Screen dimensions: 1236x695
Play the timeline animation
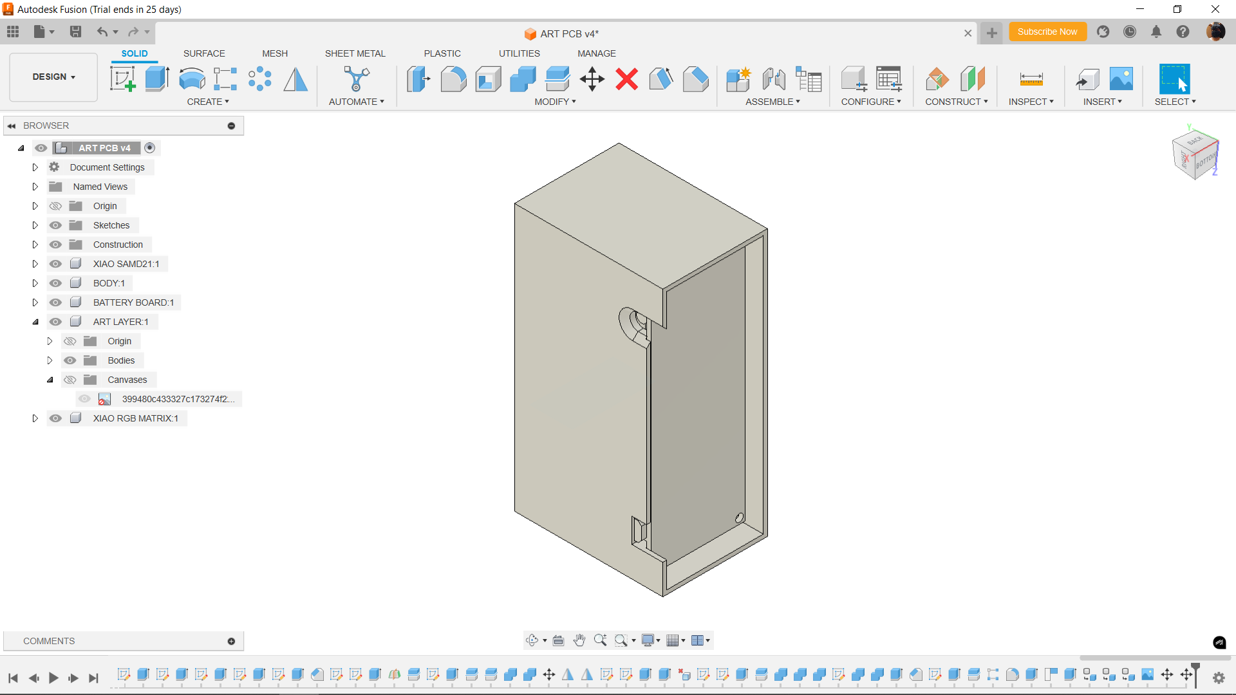coord(53,678)
